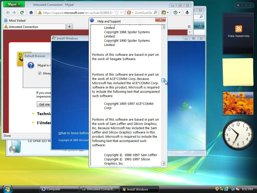257x193 pixels.
Task: Click the RSS feed icon in headlines gadget
Action: click(x=238, y=29)
